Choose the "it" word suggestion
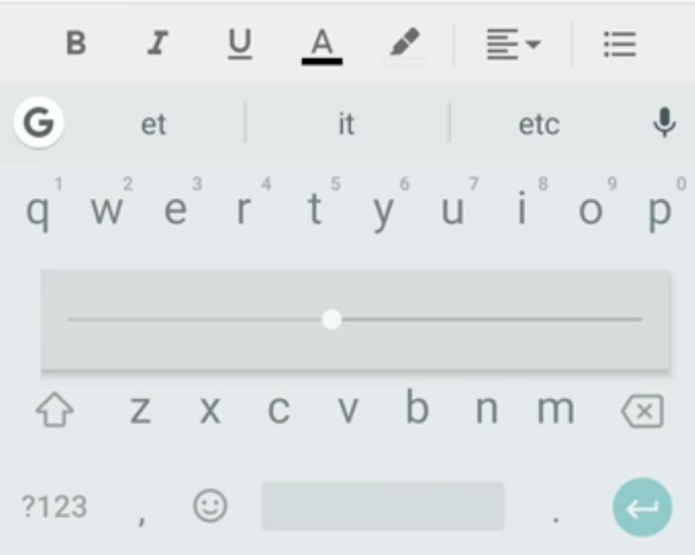This screenshot has height=555, width=695. pos(346,123)
